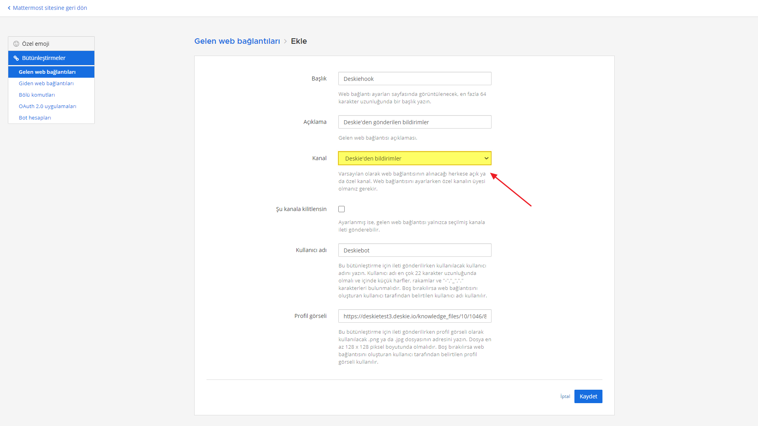Image resolution: width=758 pixels, height=426 pixels.
Task: Click the Kullanıcı adı field with Deskiebot
Action: pos(415,250)
